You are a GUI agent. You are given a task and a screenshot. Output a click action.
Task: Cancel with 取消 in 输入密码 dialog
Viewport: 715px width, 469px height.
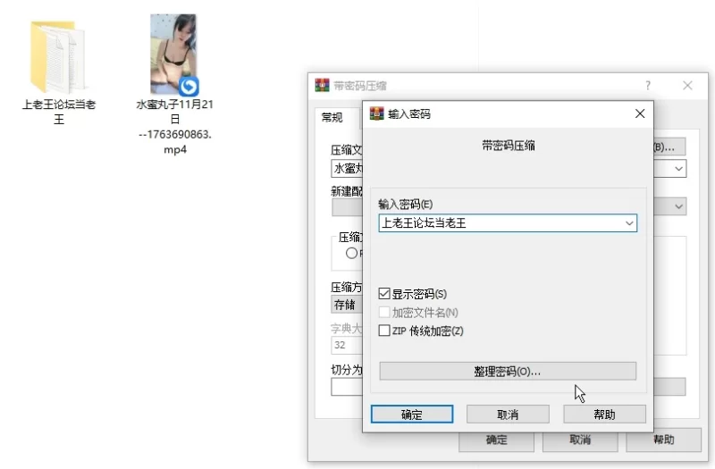(508, 415)
